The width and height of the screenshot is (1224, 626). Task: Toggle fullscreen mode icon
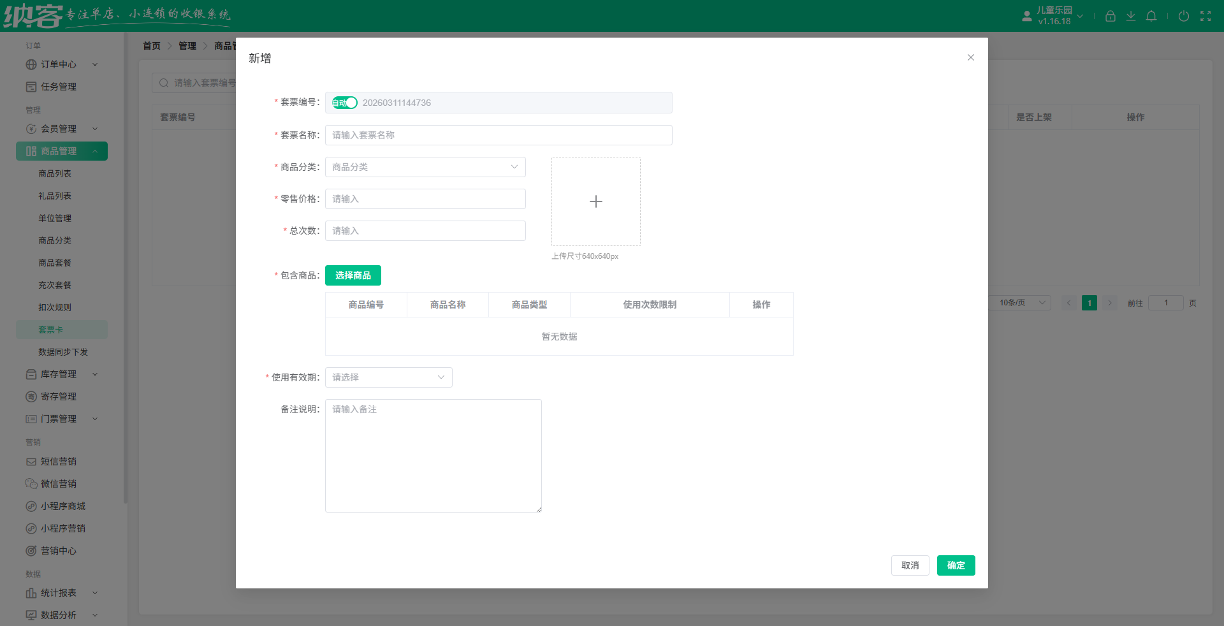click(x=1206, y=16)
